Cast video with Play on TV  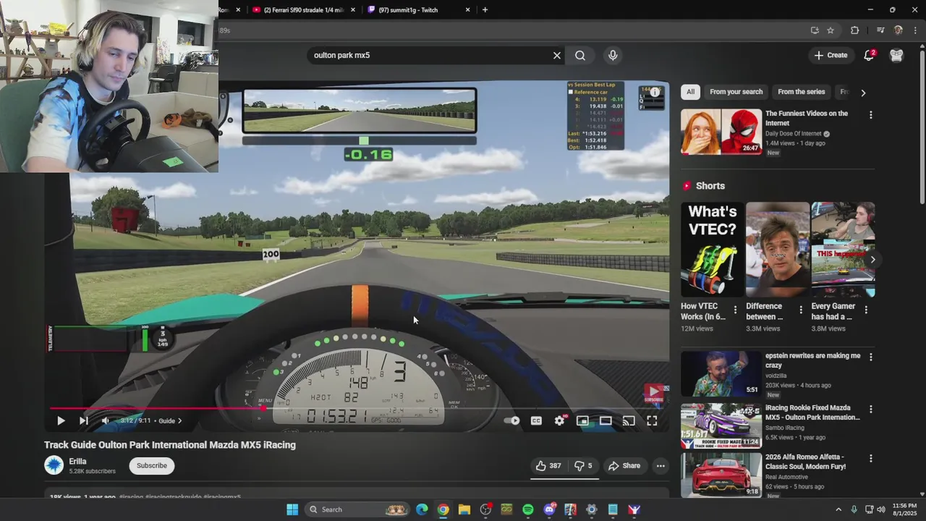[629, 420]
